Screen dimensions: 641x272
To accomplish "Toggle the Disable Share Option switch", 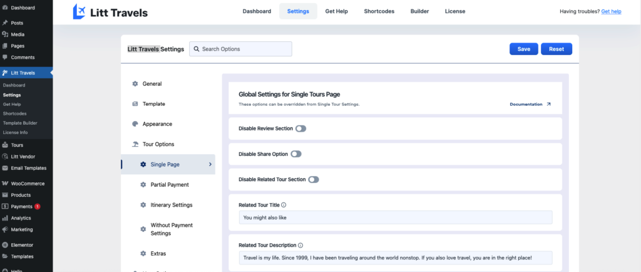I will click(x=295, y=154).
